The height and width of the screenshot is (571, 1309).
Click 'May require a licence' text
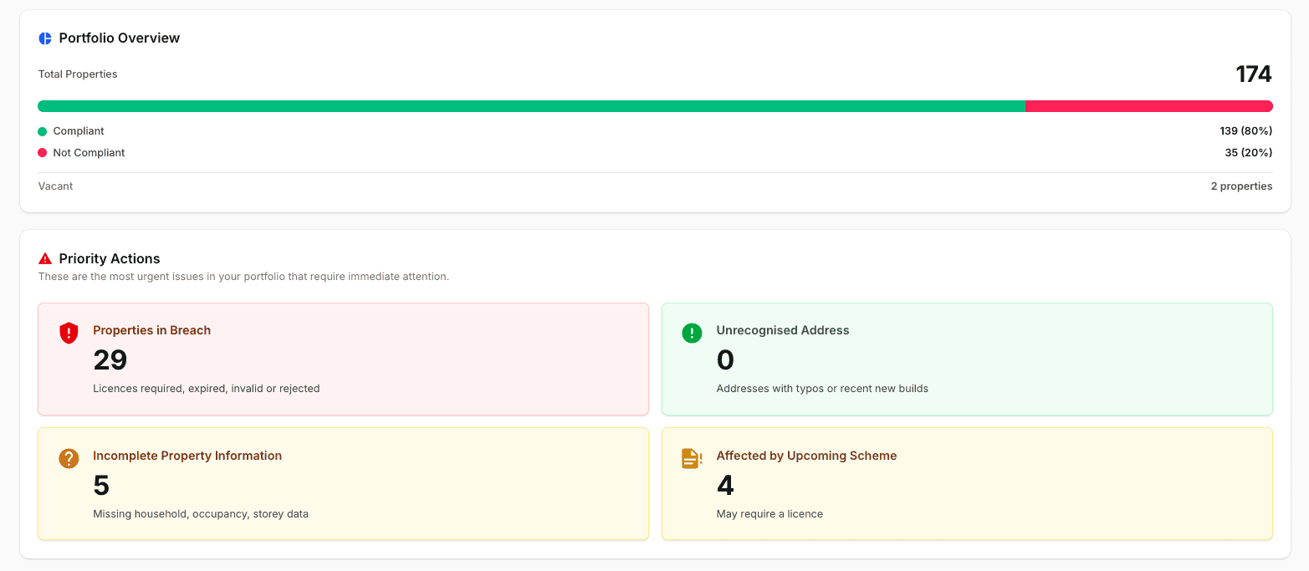point(770,514)
